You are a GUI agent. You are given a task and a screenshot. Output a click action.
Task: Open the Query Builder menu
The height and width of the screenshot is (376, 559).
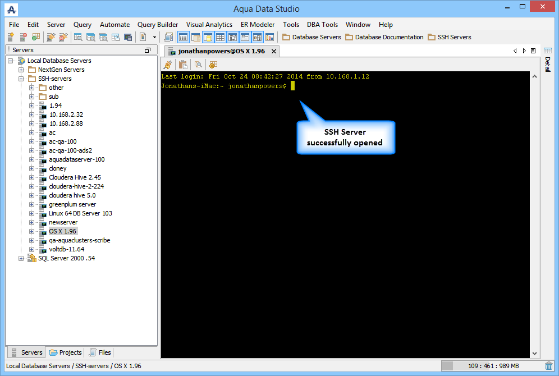point(158,25)
